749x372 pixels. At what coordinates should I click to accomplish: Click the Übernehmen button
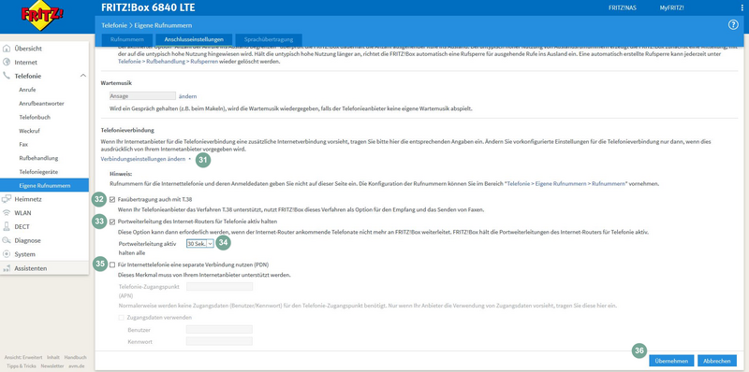671,361
